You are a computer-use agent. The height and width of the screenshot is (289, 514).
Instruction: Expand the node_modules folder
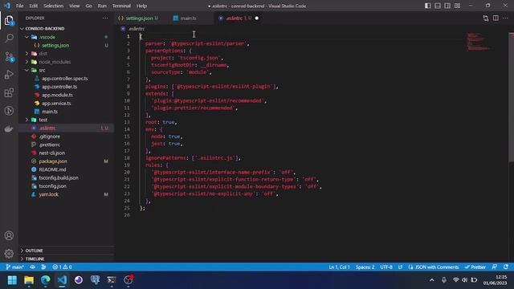click(x=67, y=62)
